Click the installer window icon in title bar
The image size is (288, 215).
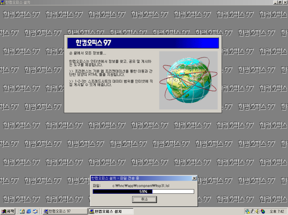[3, 2]
